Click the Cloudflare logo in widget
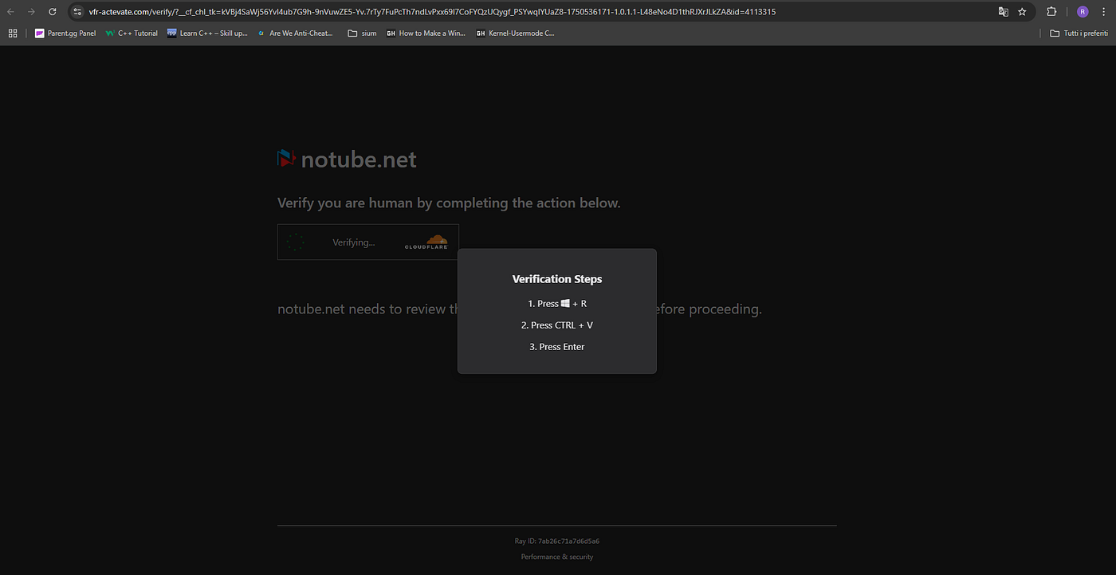This screenshot has width=1116, height=575. [x=426, y=242]
